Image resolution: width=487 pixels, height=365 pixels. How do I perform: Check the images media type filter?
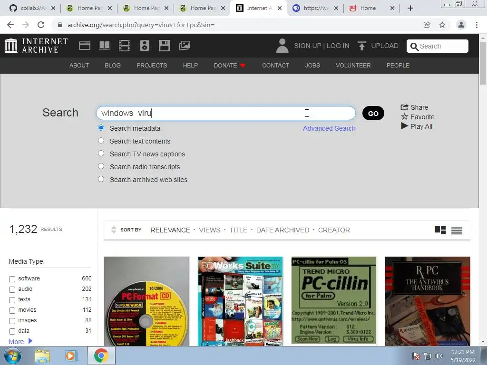(12, 321)
